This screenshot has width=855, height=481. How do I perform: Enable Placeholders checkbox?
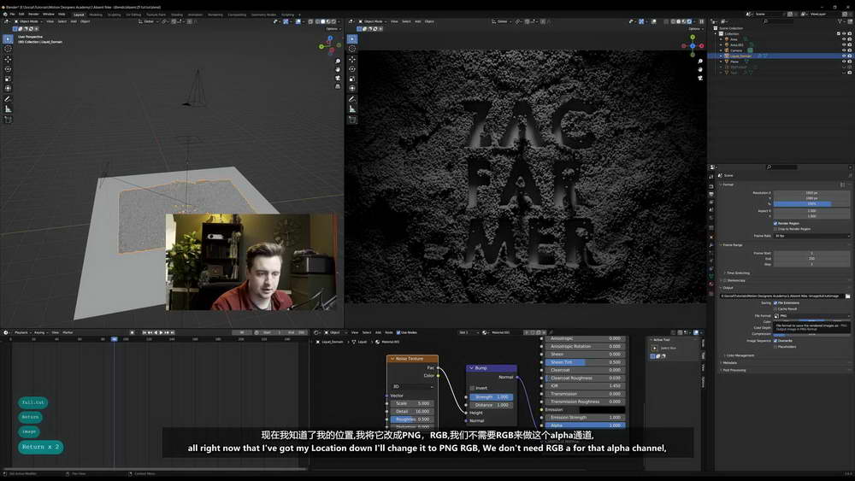click(775, 347)
